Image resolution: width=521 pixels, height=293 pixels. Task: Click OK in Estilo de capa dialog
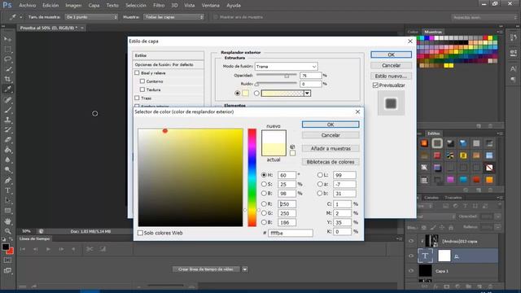click(x=391, y=55)
